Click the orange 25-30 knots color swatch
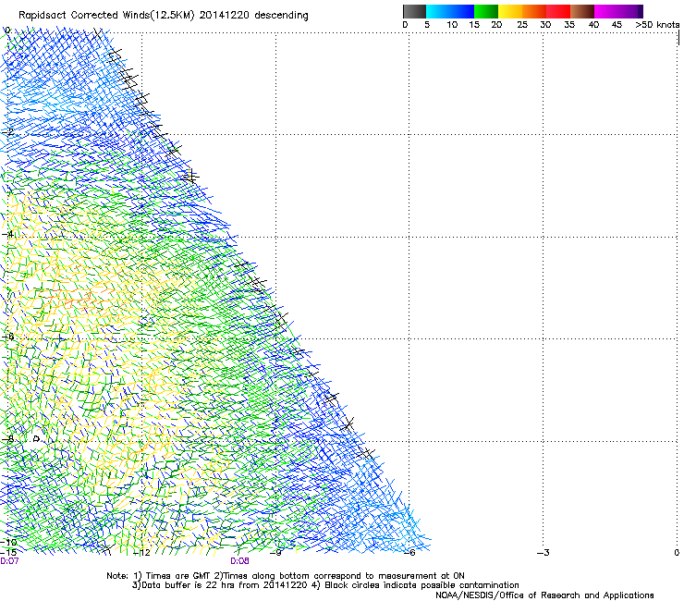Viewport: 684px width, 601px height. pos(534,11)
